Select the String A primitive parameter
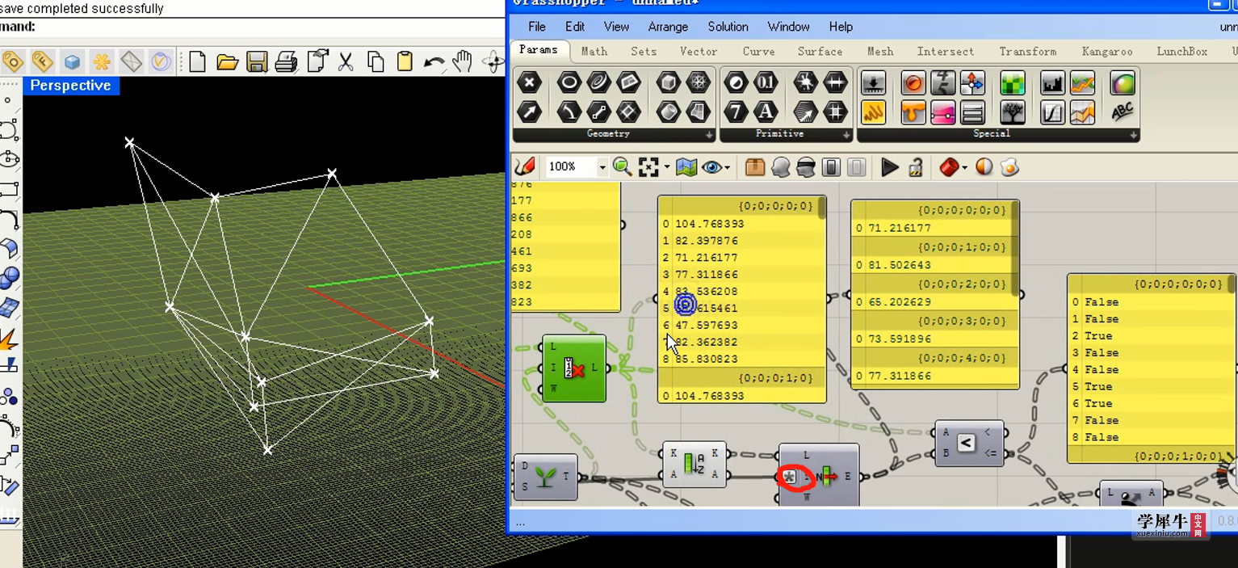Image resolution: width=1238 pixels, height=568 pixels. (765, 111)
